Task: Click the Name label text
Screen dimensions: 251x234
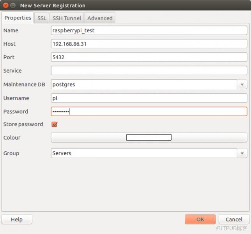Action: (11, 30)
